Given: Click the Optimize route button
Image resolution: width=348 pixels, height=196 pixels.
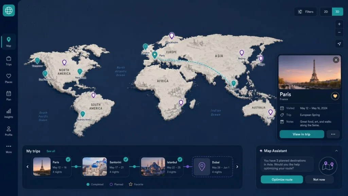Looking at the screenshot, I should point(282,180).
